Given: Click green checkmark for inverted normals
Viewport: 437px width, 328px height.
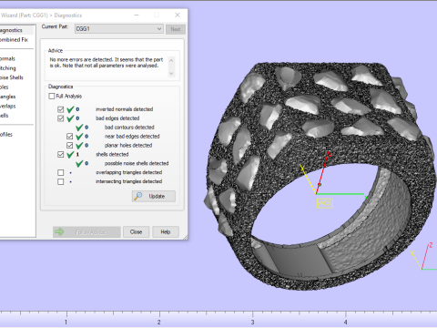Looking at the screenshot, I should [x=70, y=109].
